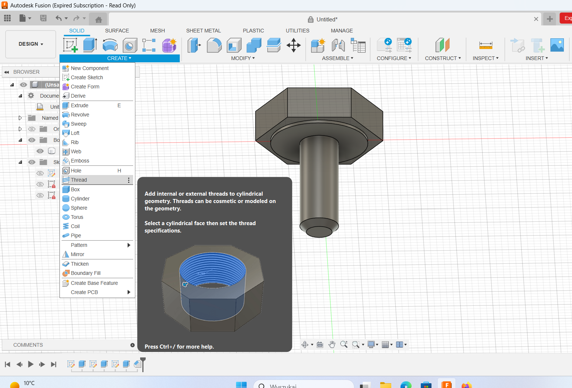Choose Boundary Fill menu entry

[x=97, y=273]
